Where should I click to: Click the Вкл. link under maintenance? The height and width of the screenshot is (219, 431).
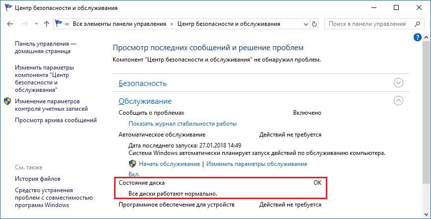tap(134, 174)
